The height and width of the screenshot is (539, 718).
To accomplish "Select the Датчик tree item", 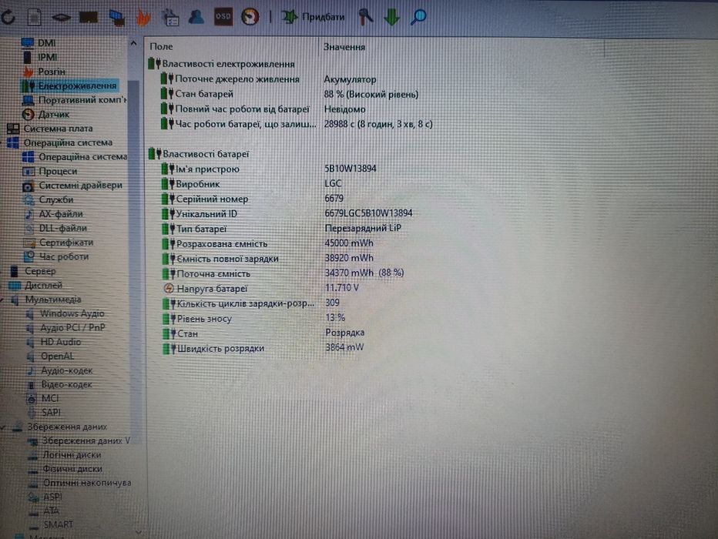I will (54, 115).
